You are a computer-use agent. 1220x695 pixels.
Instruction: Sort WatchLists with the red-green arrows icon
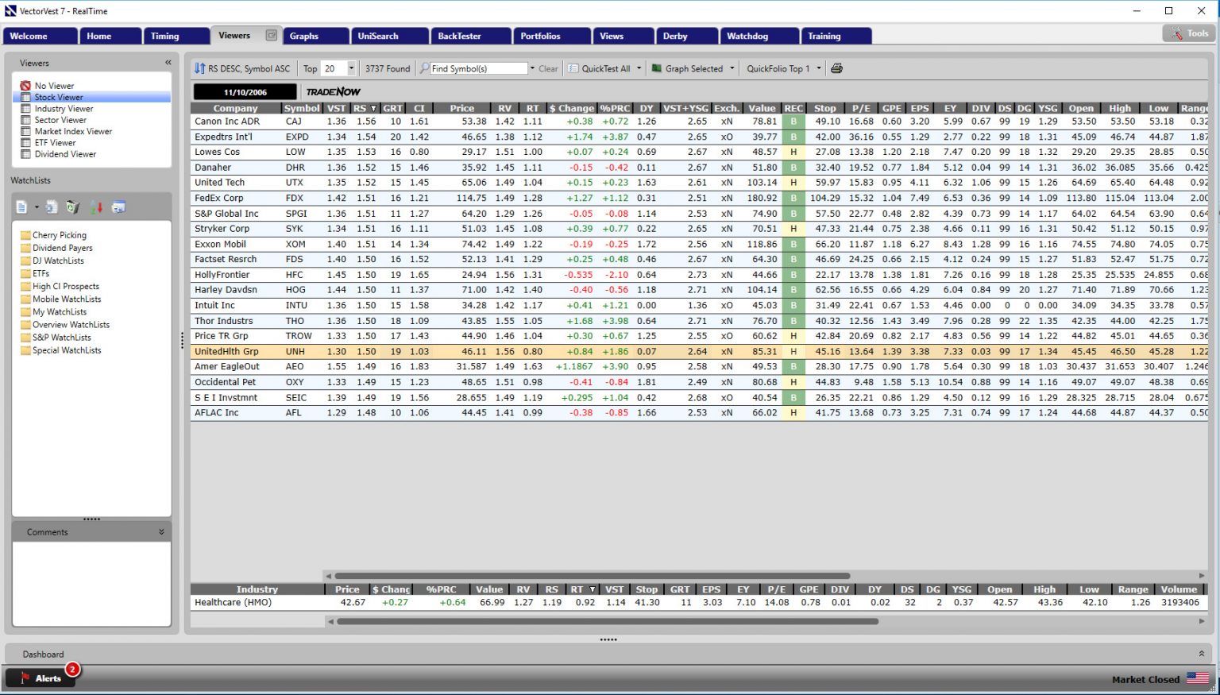point(96,207)
